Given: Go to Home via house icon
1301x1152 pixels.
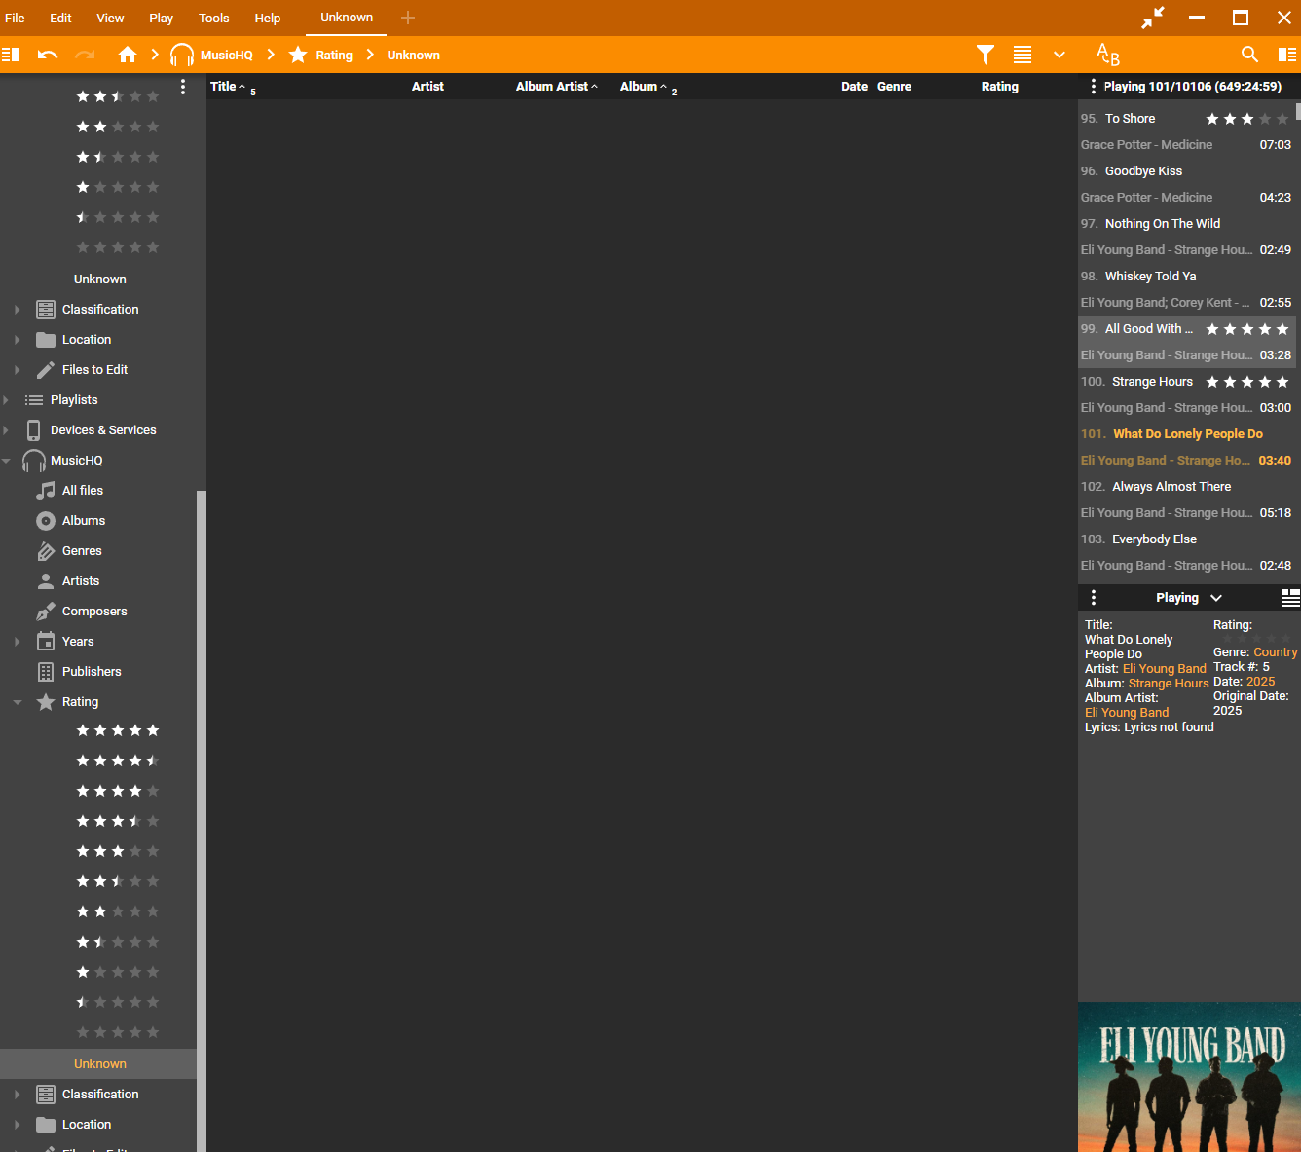Looking at the screenshot, I should 128,55.
